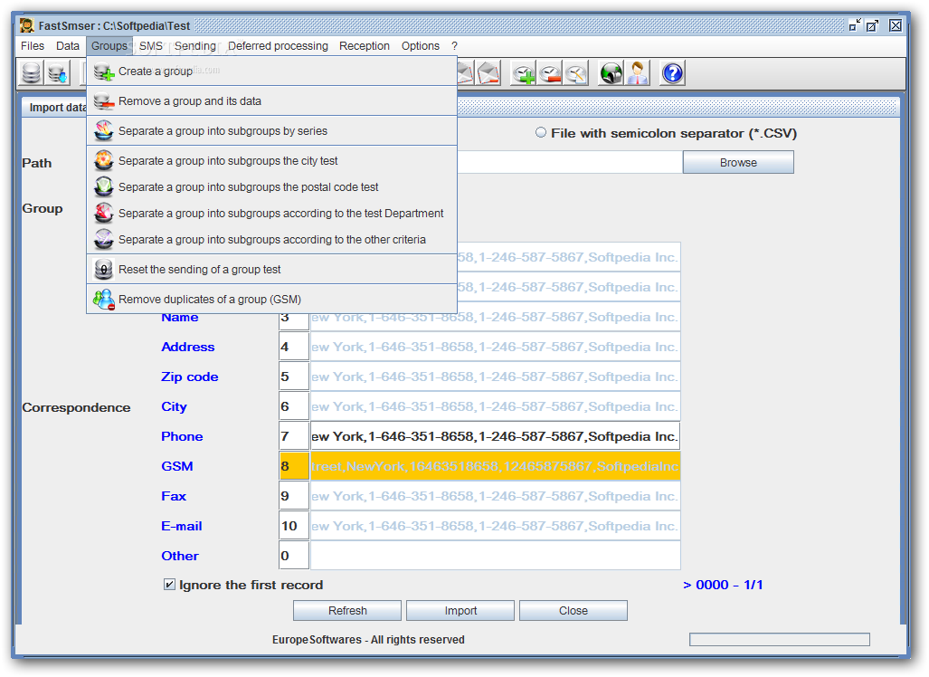Open the Reception menu
The width and height of the screenshot is (929, 677).
365,45
